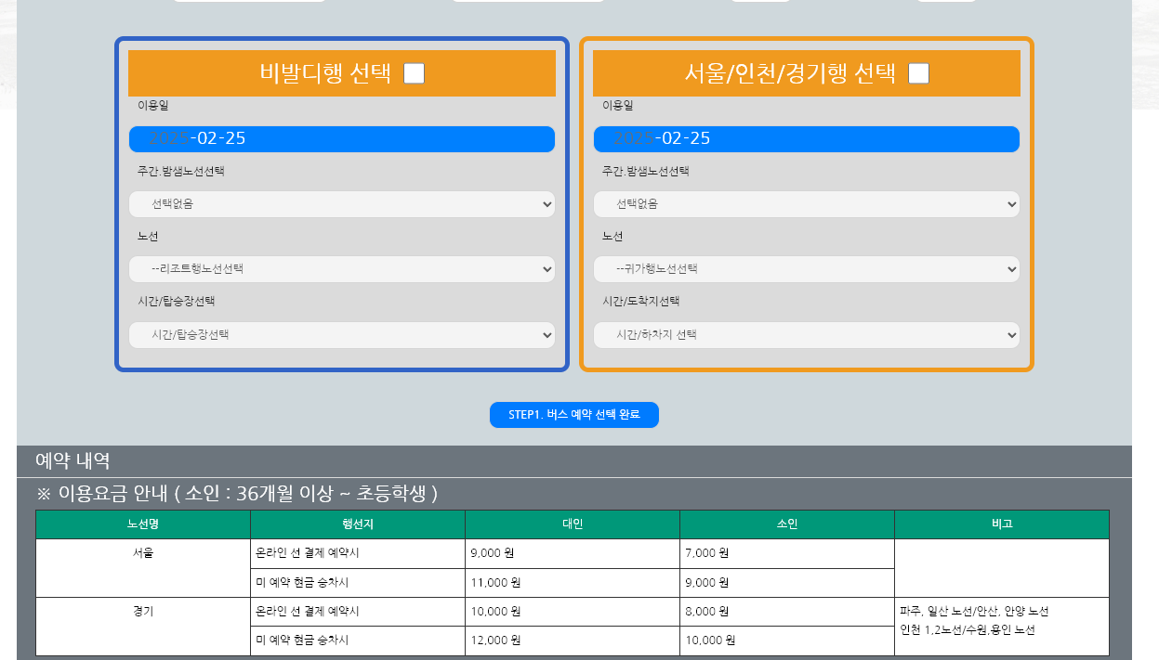Select the 서울 row in the fare table
Viewport: 1159px width, 660px height.
142,553
